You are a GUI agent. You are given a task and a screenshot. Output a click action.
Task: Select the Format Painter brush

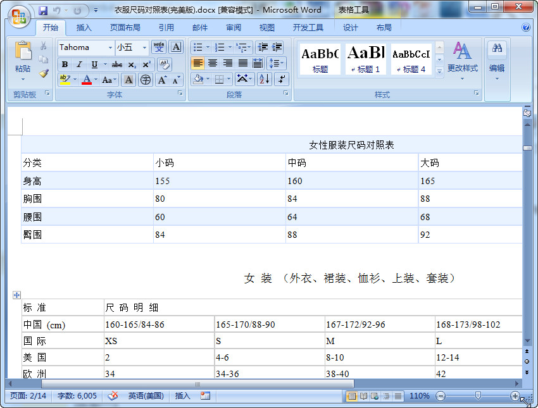(44, 73)
